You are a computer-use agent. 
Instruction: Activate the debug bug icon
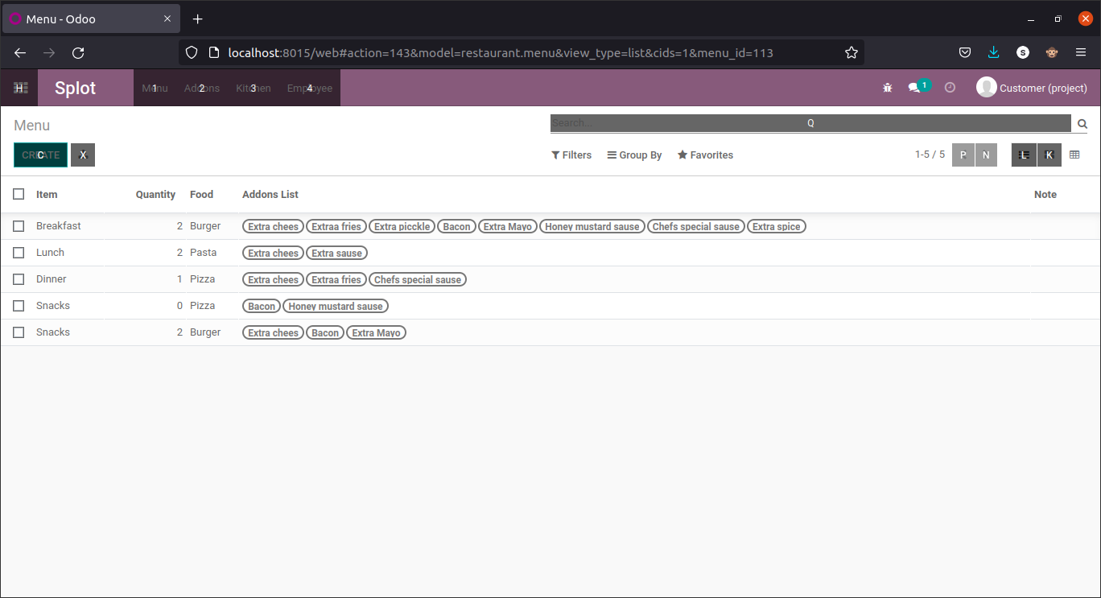point(887,88)
